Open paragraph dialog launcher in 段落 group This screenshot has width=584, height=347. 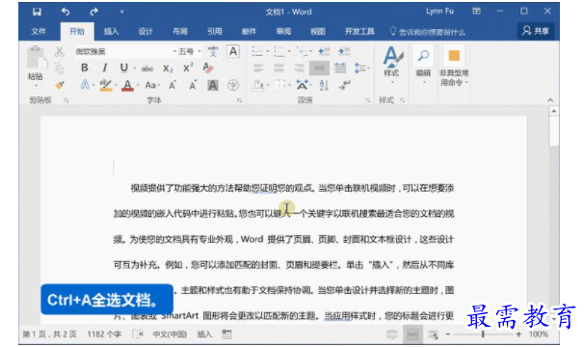click(x=368, y=100)
